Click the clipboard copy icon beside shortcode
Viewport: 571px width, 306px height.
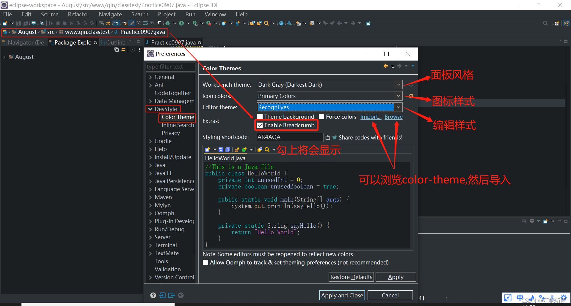pyautogui.click(x=328, y=137)
